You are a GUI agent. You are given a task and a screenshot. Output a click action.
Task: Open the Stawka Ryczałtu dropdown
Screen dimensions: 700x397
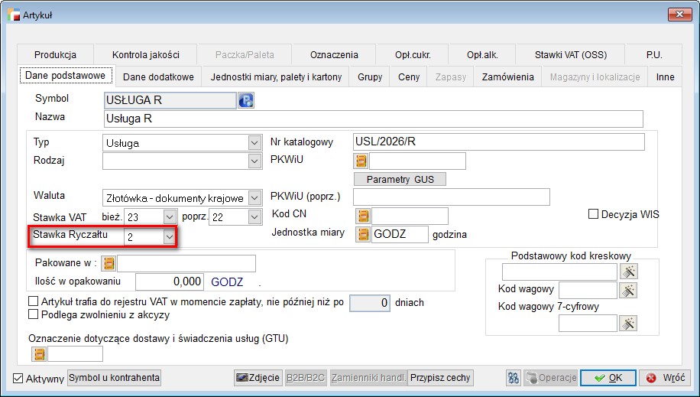click(169, 237)
